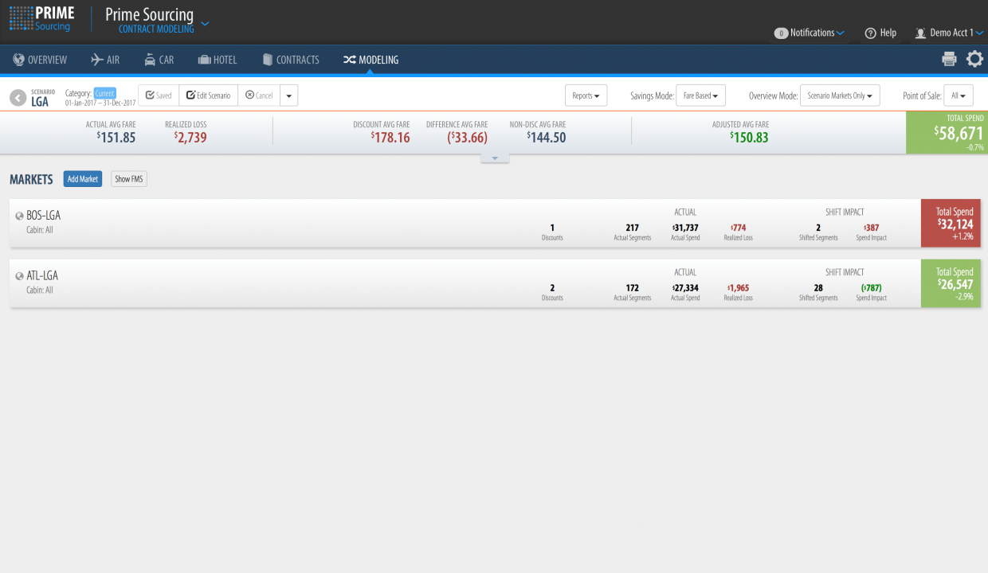Screen dimensions: 988x573
Task: Go back using the scenario arrow icon
Action: pyautogui.click(x=18, y=97)
